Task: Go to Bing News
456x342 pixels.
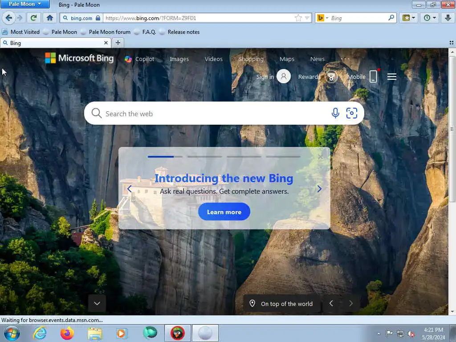Action: point(317,59)
